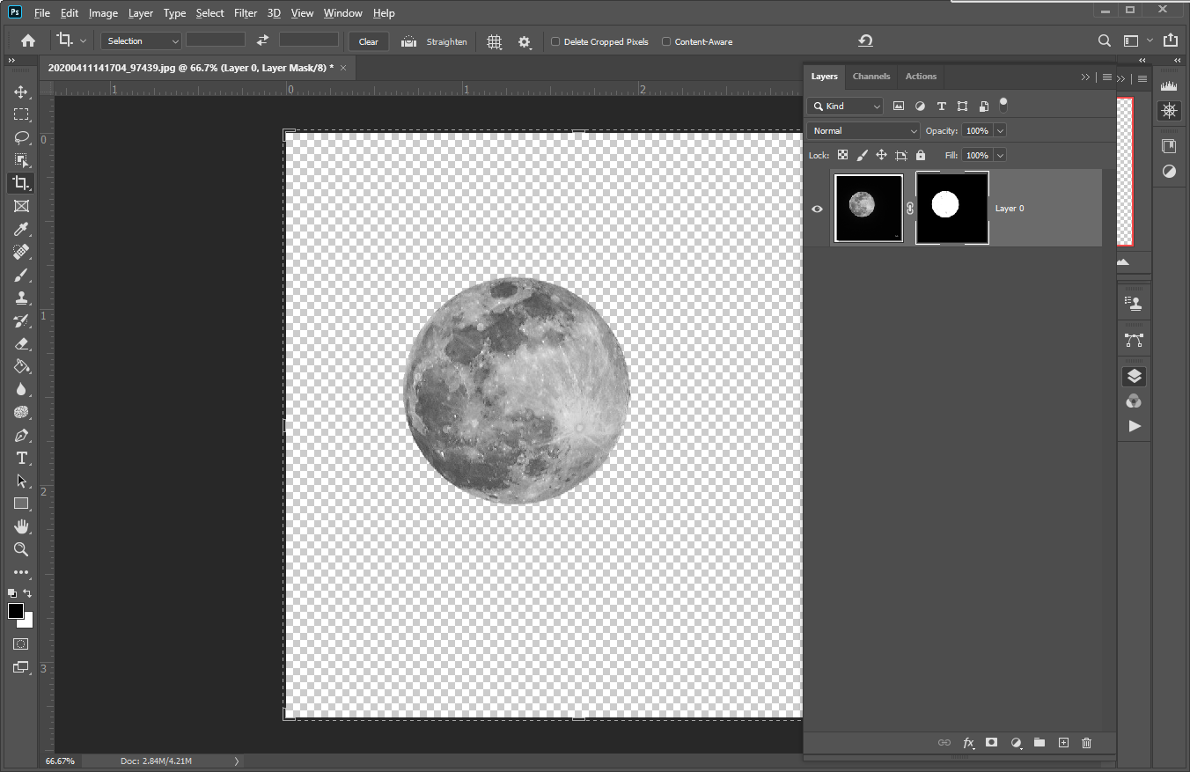Open the Kind layer filter dropdown
This screenshot has width=1190, height=772.
[x=845, y=106]
